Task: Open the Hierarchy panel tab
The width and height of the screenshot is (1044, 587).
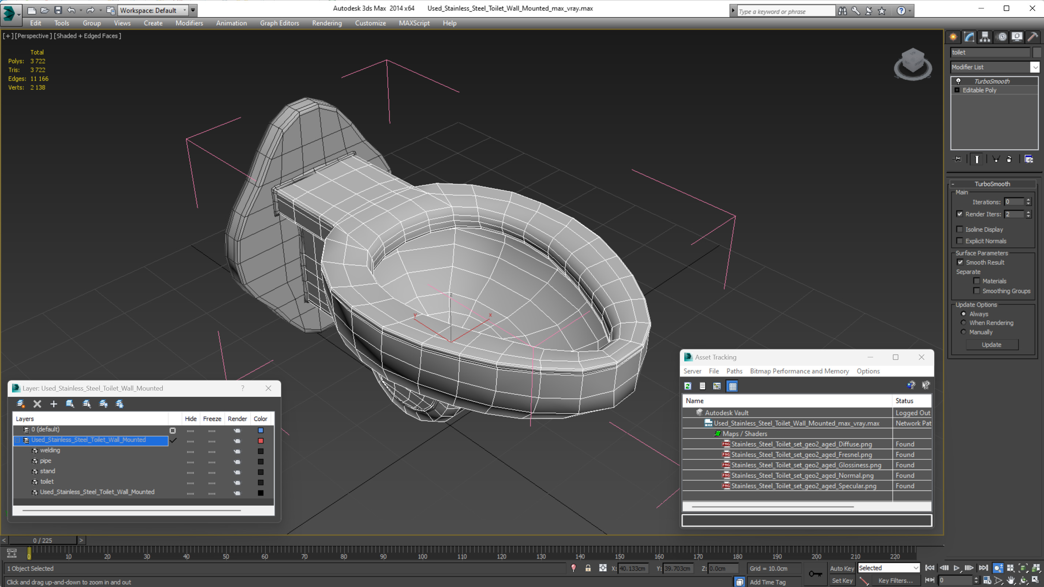Action: [985, 37]
